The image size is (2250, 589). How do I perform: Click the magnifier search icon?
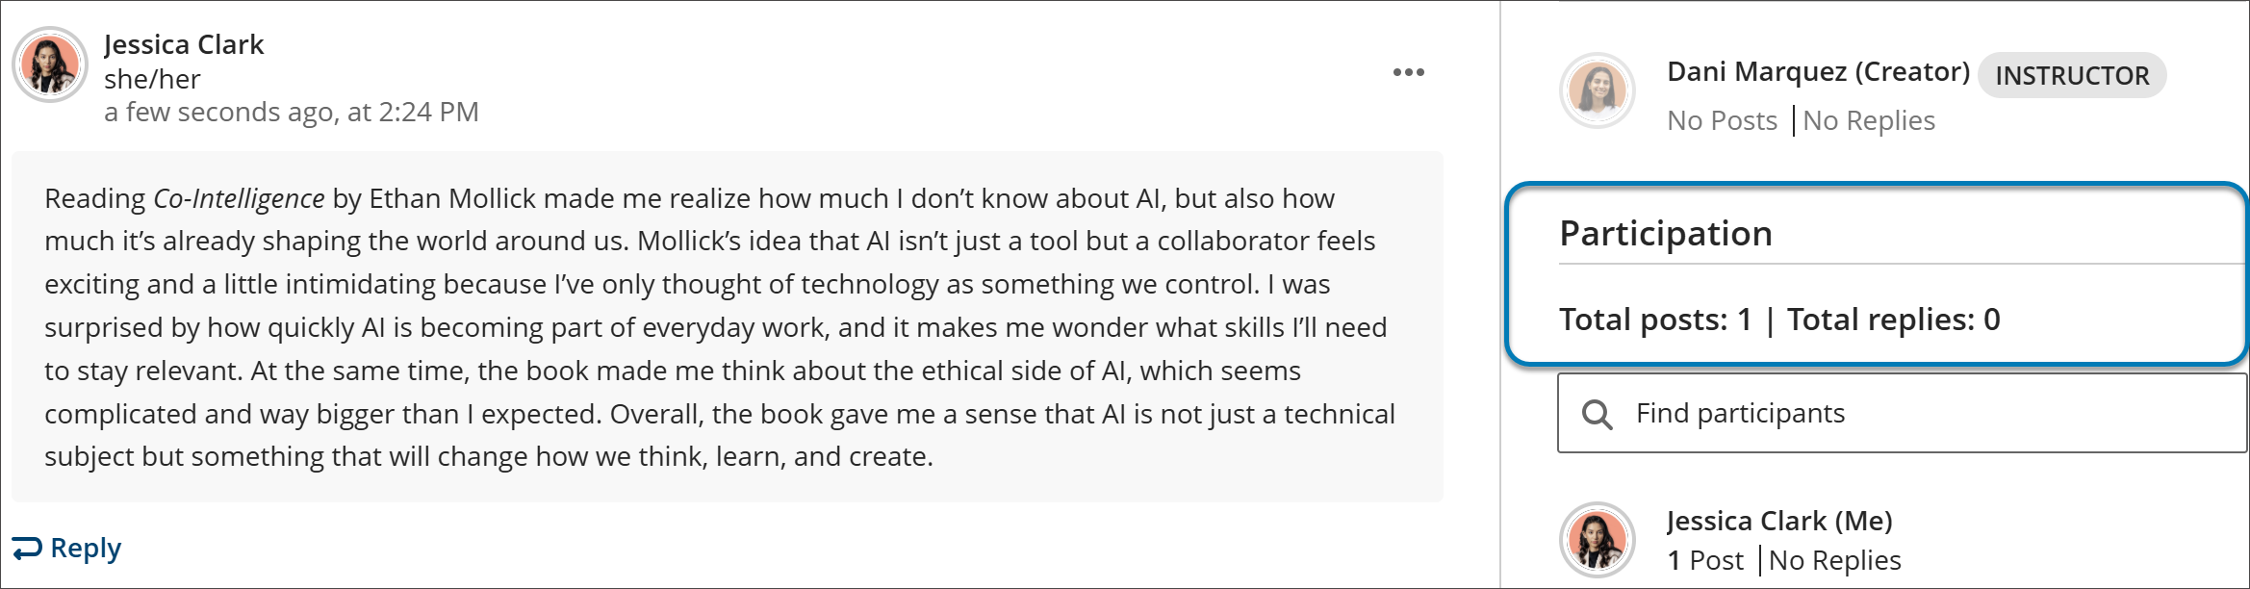[1597, 414]
